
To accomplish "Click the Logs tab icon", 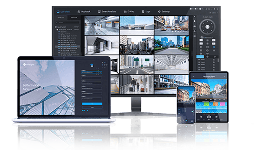I will coord(143,12).
